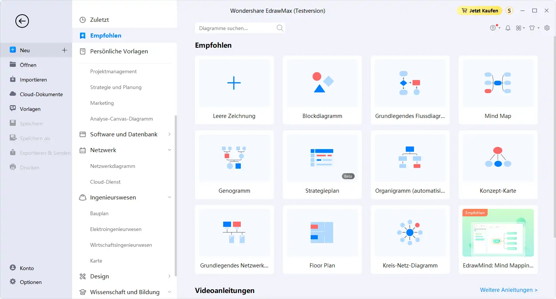Screen dimensions: 556x299
Task: Open Grundlegendes Flussdiagramm template
Action: 410,90
